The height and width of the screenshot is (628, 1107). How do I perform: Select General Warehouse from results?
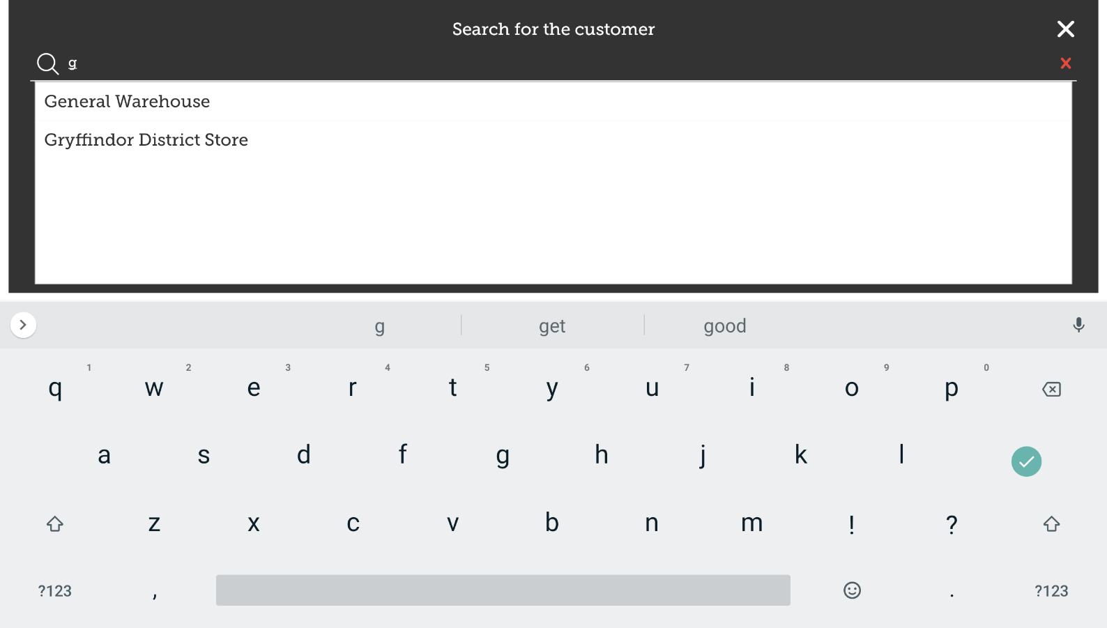coord(127,102)
